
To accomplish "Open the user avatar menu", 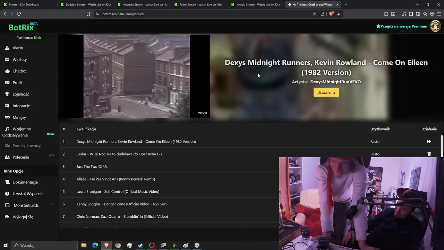I will (435, 26).
